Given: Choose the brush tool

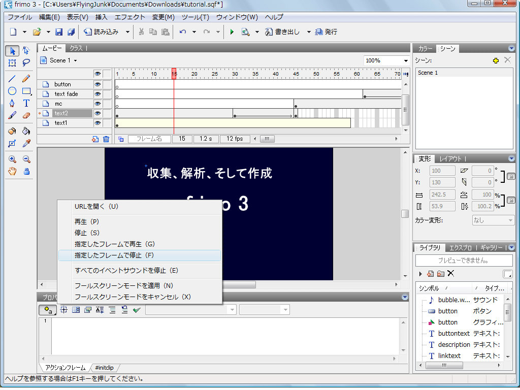Looking at the screenshot, I should click(x=12, y=115).
